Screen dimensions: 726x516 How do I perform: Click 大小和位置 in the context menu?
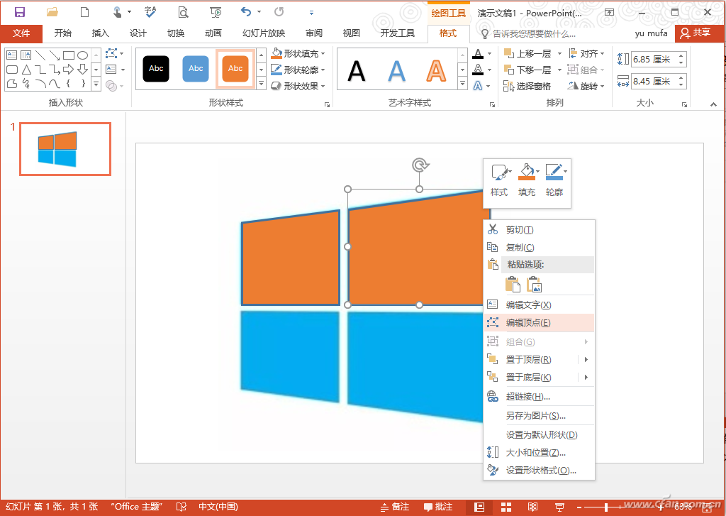point(539,453)
